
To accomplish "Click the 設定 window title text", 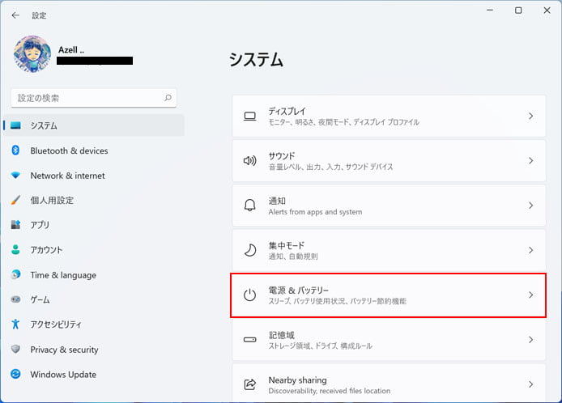I will 39,15.
